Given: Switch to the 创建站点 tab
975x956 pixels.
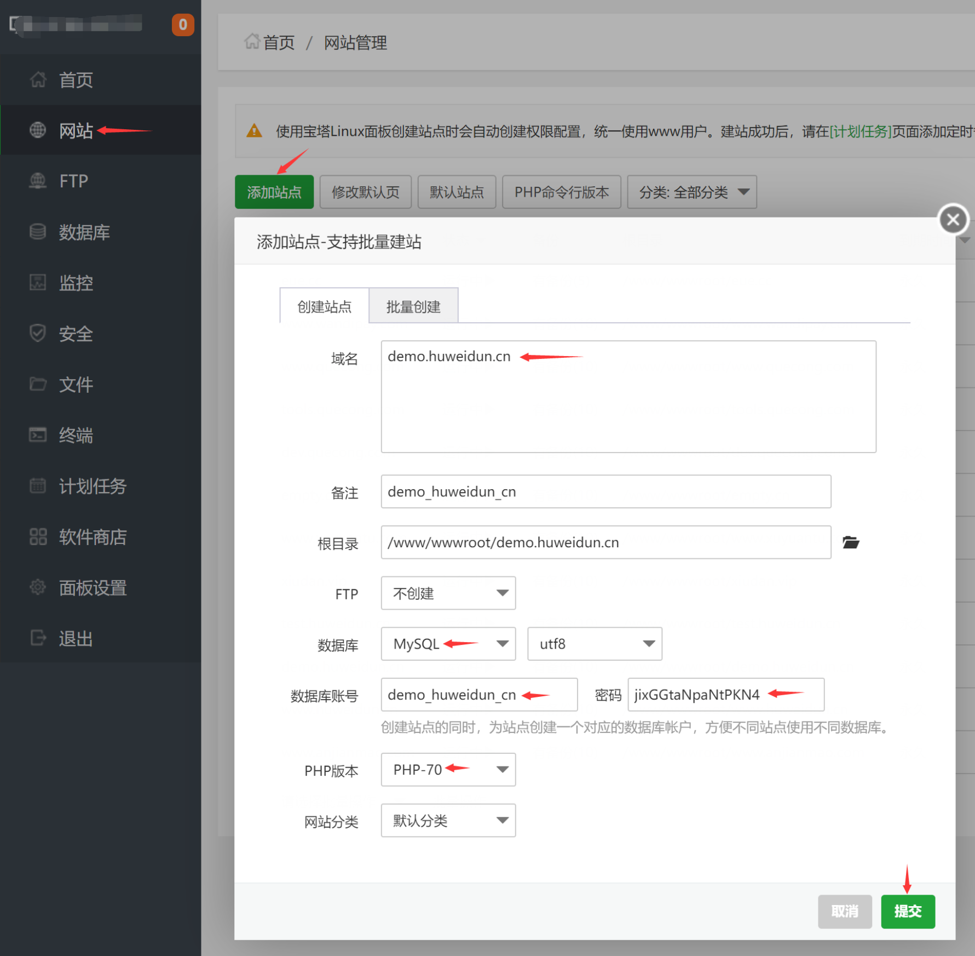Looking at the screenshot, I should pyautogui.click(x=324, y=306).
